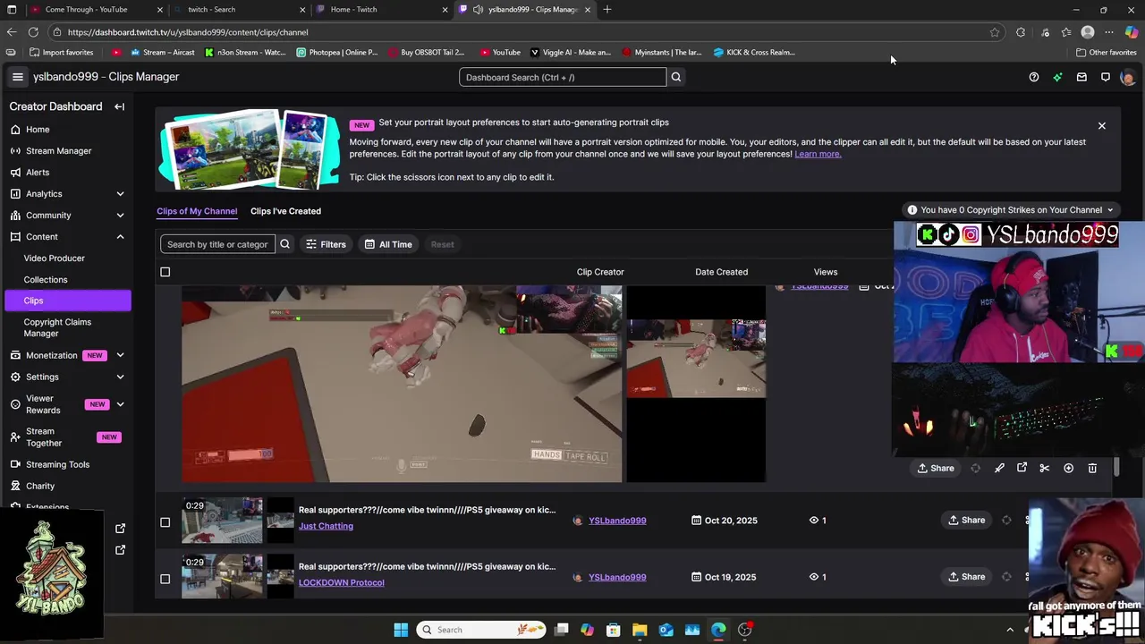The image size is (1145, 644).
Task: Open the whispers chat bubble icon
Action: click(x=1105, y=77)
